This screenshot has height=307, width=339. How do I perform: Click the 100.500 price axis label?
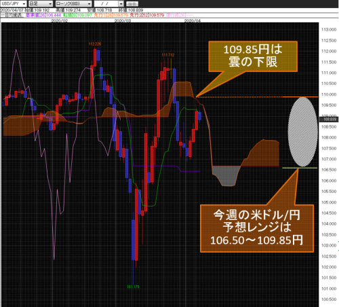pos(329,300)
